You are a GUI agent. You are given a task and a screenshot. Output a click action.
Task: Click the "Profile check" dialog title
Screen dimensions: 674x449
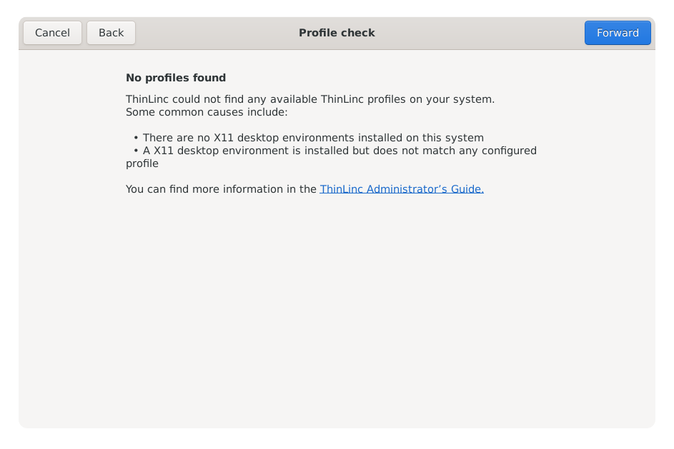tap(337, 33)
